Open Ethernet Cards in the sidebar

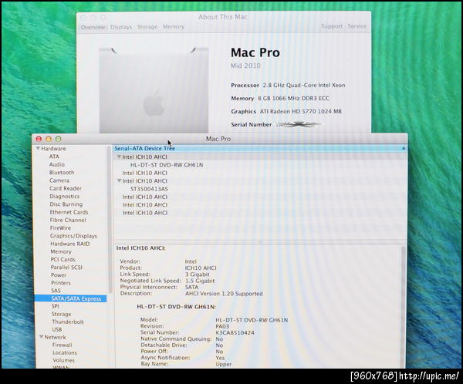coord(69,212)
